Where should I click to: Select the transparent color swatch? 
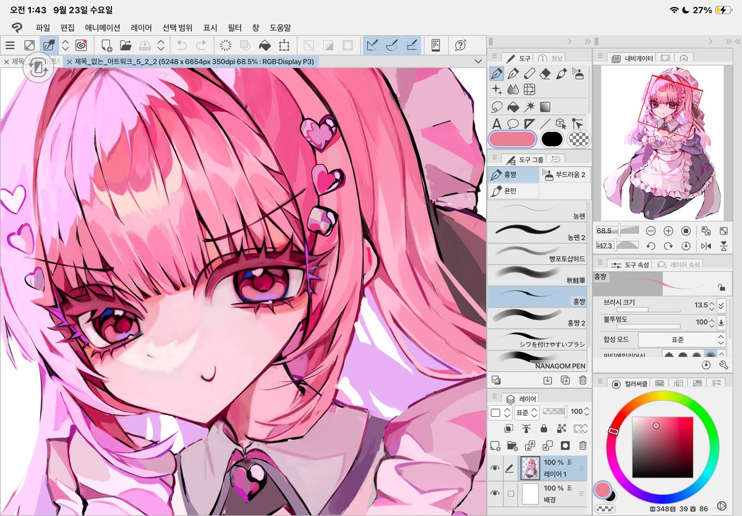pos(579,139)
